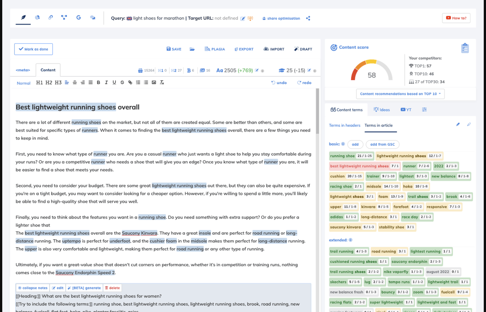The height and width of the screenshot is (312, 486).
Task: Toggle italic formatting in editor toolbar
Action: coord(106,82)
